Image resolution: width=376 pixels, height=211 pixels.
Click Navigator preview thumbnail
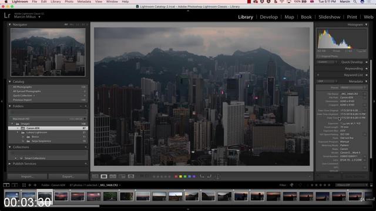48,52
